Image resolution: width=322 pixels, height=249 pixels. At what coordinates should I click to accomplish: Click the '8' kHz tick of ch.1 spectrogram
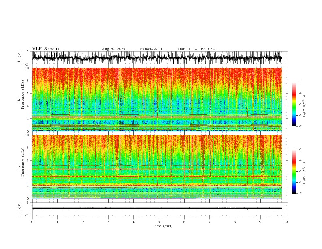point(28,81)
